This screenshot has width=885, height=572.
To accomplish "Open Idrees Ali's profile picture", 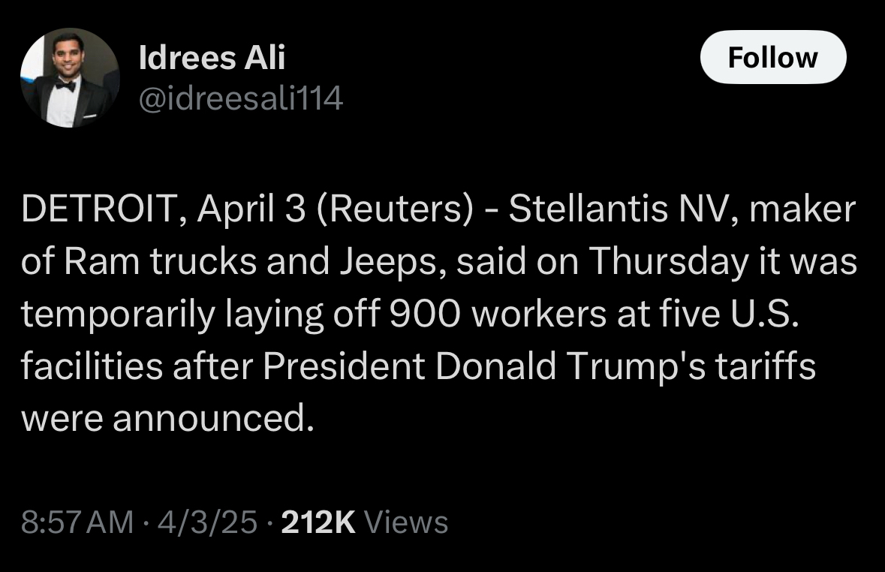I will coord(69,78).
